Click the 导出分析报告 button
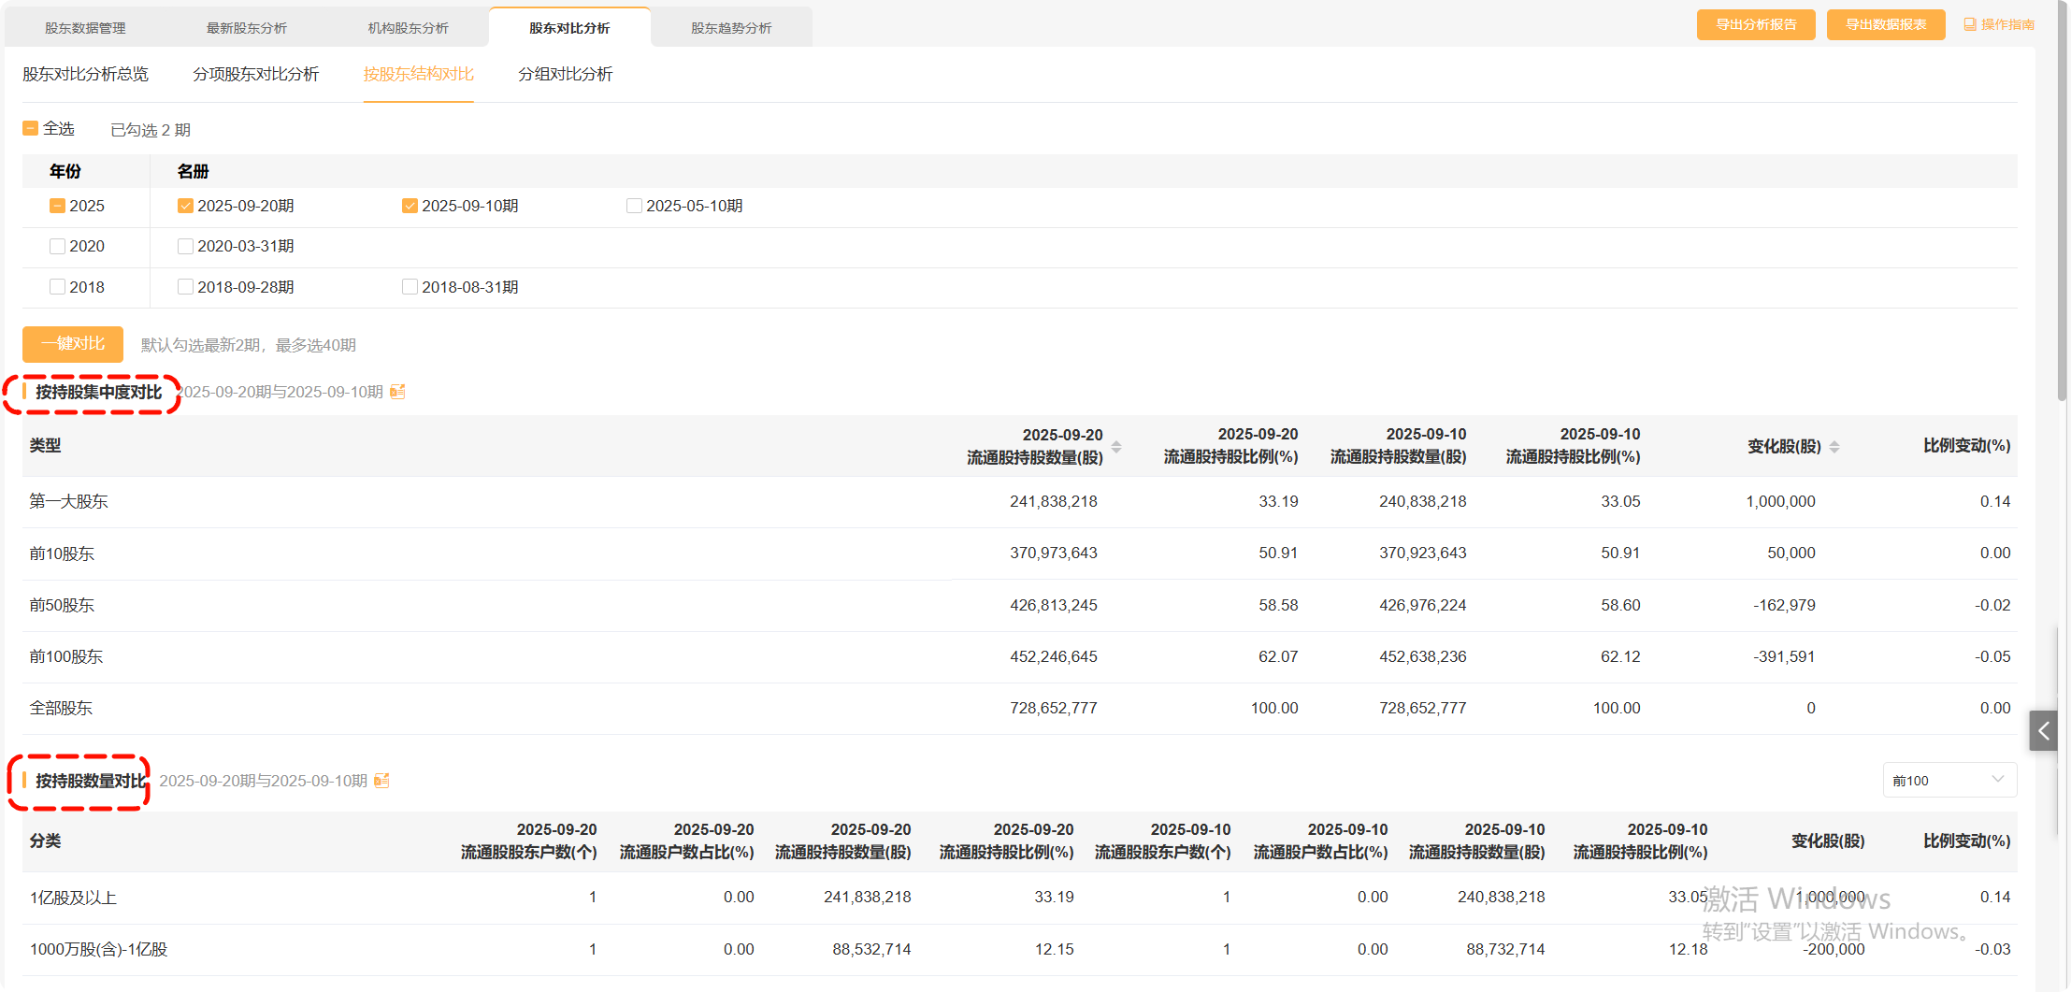The height and width of the screenshot is (992, 2071). click(1756, 24)
